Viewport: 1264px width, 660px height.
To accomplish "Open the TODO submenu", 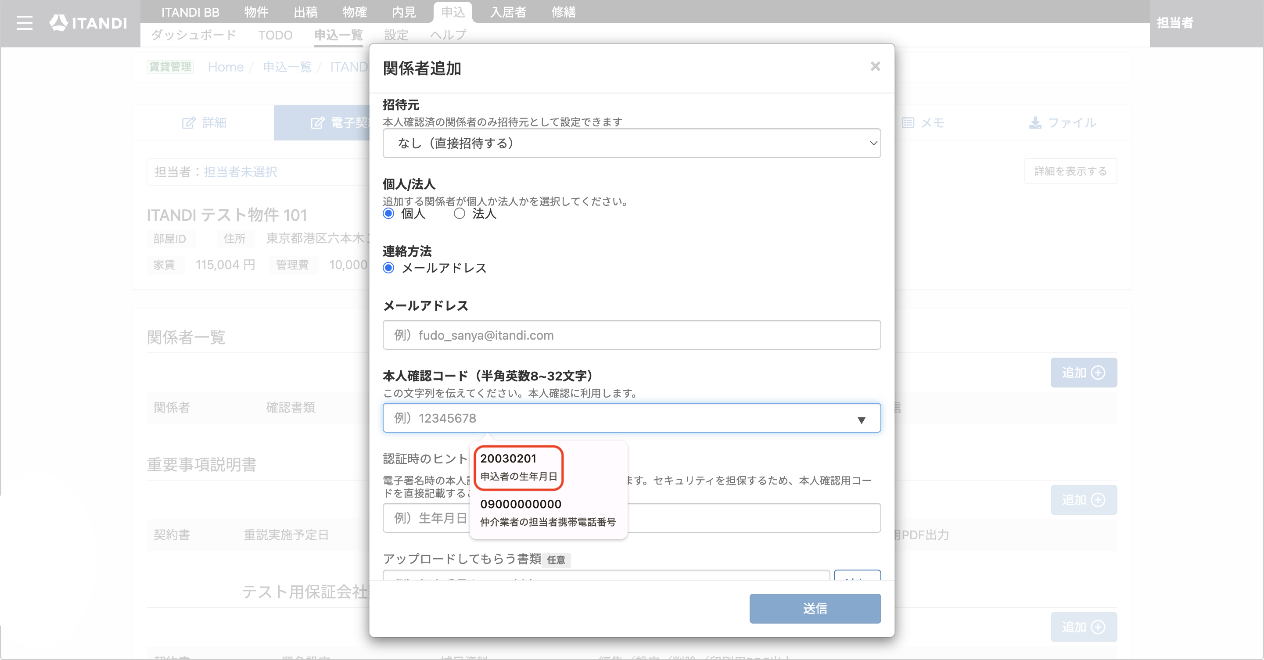I will point(275,35).
